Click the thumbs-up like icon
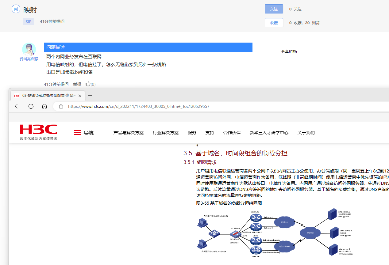Image resolution: width=389 pixels, height=265 pixels. point(88,84)
